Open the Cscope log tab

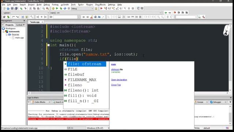[200, 102]
